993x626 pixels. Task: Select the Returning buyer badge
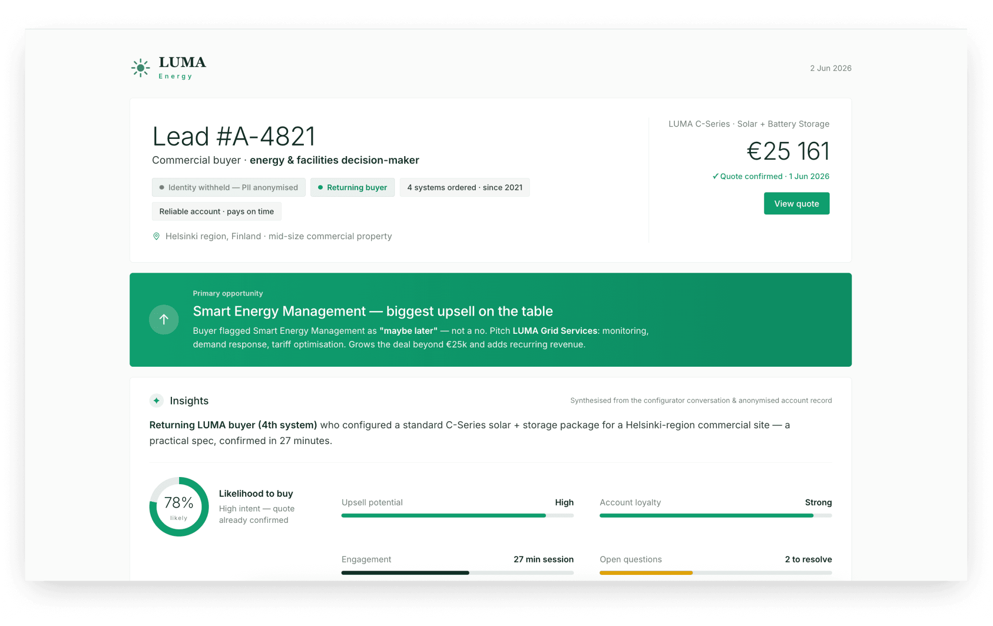click(352, 187)
